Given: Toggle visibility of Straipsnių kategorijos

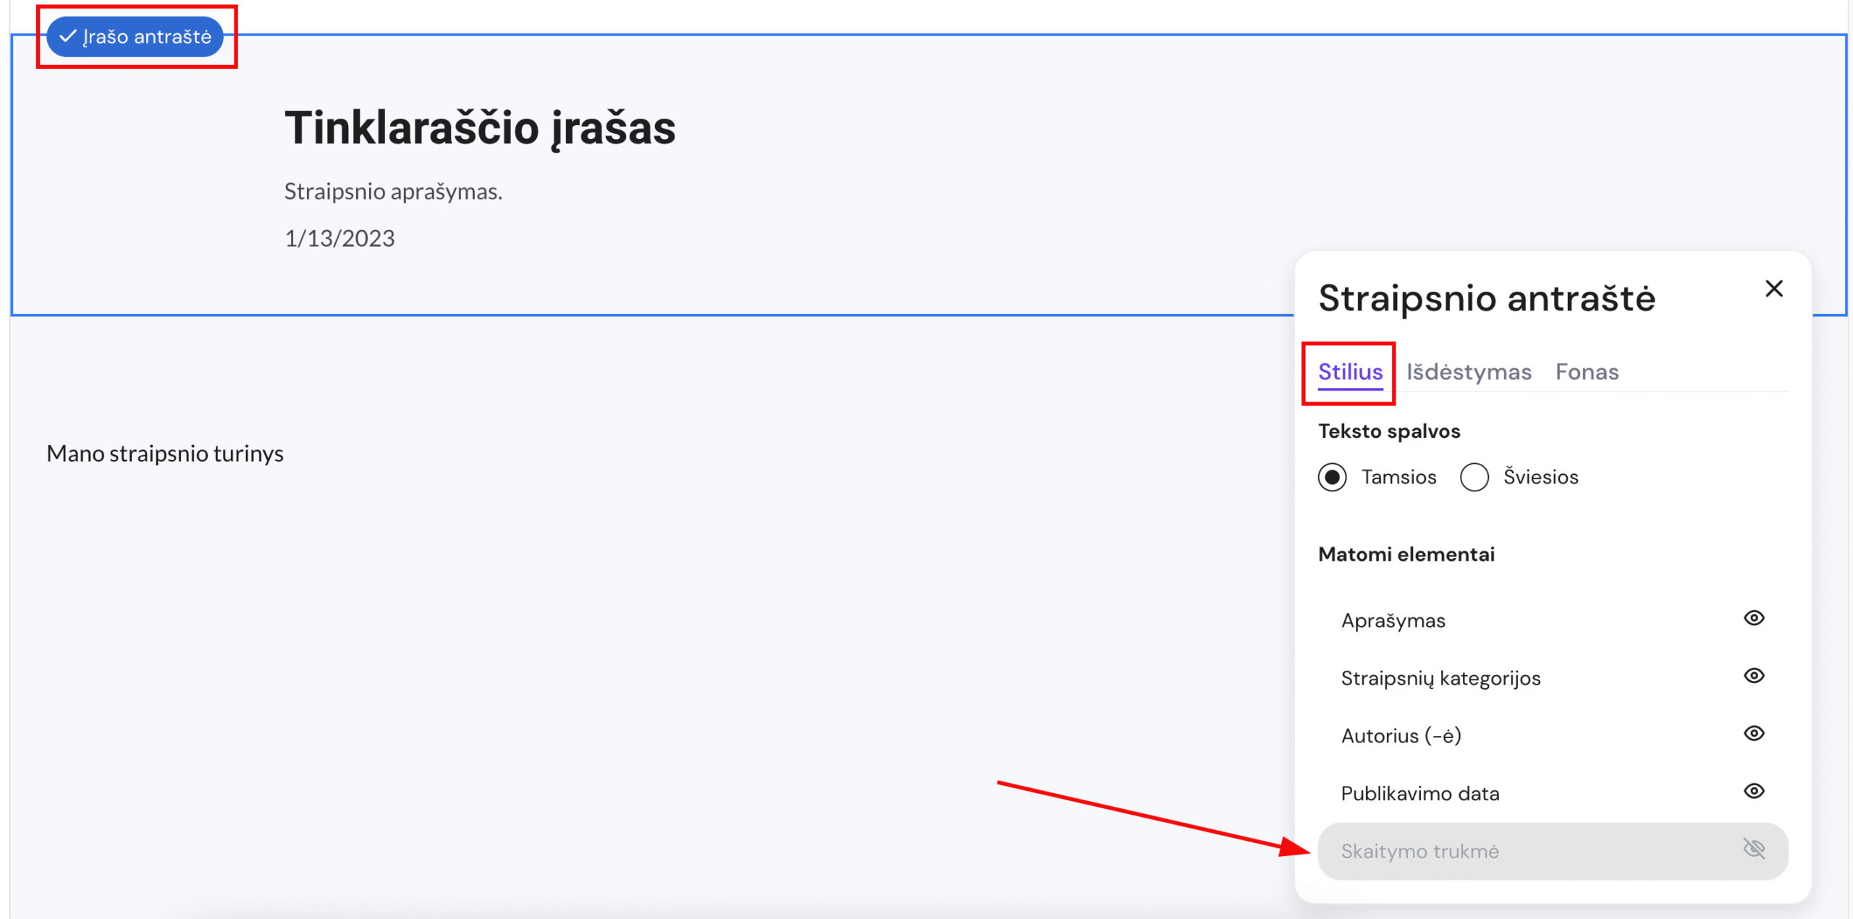Looking at the screenshot, I should (x=1753, y=676).
